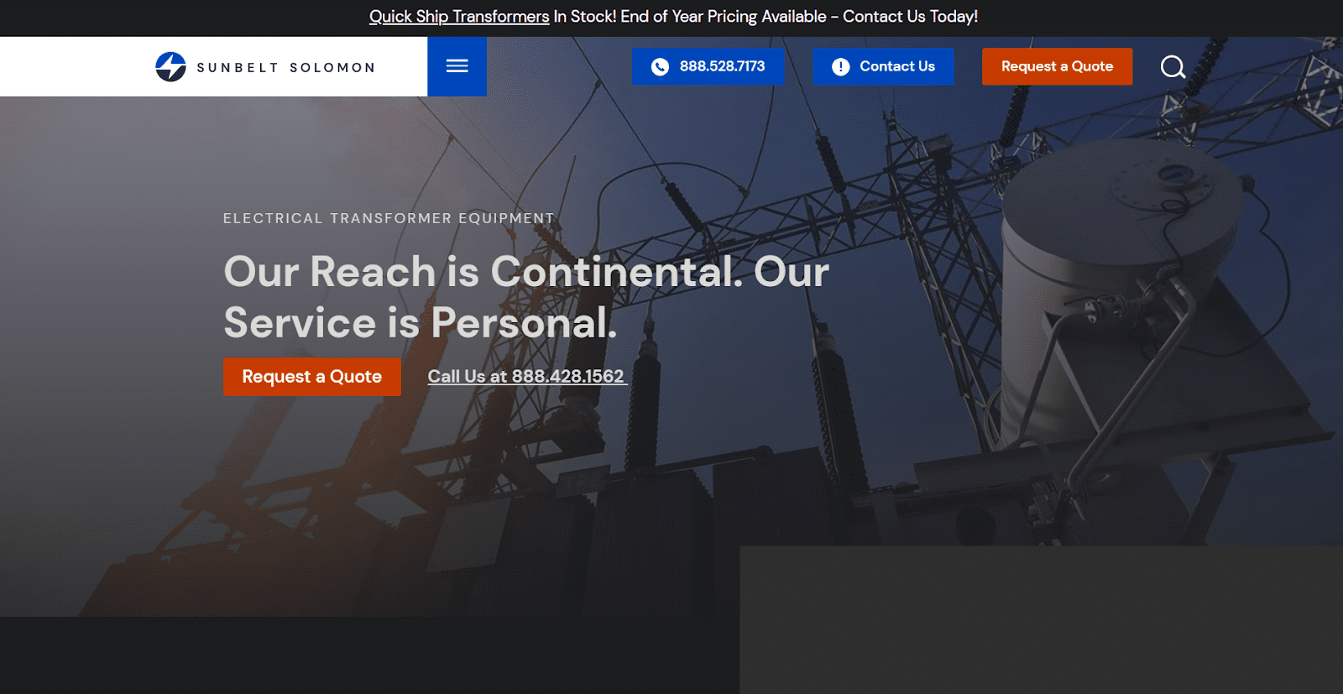Call 888.528.7173 from the header button

pos(708,66)
